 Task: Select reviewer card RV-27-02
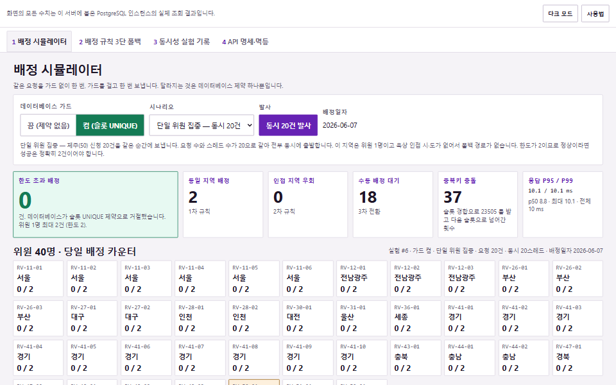[146, 318]
